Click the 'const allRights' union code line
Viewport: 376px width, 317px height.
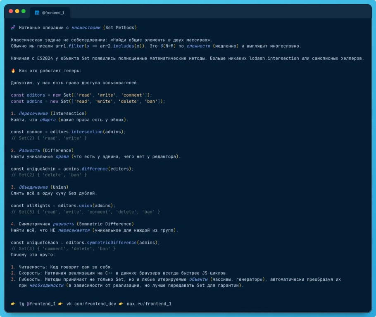pyautogui.click(x=63, y=205)
